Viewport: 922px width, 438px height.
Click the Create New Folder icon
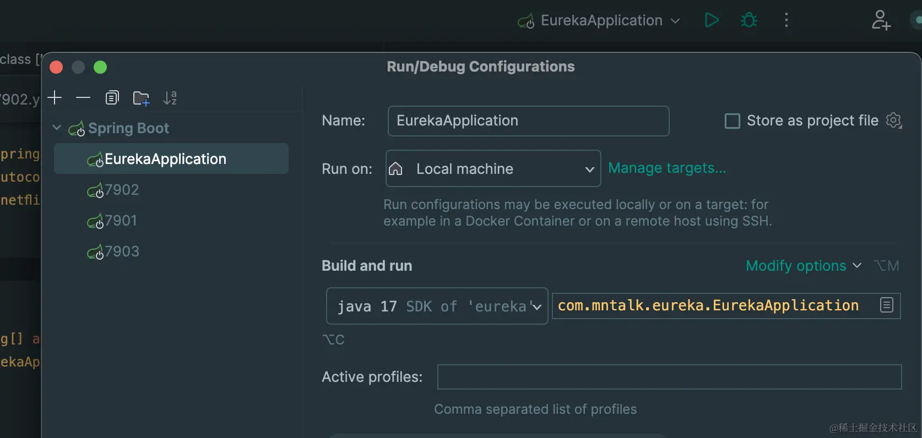[x=141, y=98]
